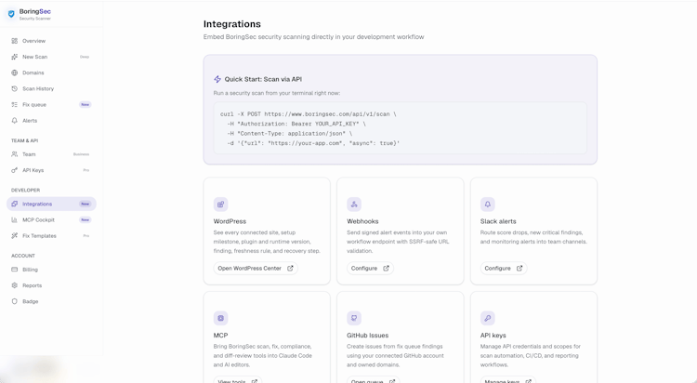Click the Integrations page heading

click(x=232, y=24)
